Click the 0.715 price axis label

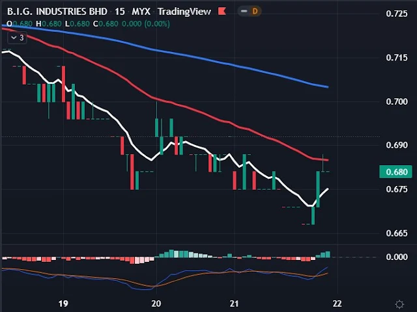397,58
